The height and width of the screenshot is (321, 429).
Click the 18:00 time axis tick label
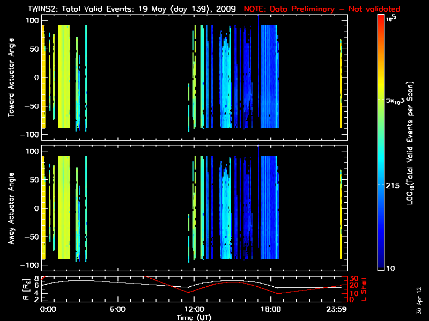(x=270, y=309)
